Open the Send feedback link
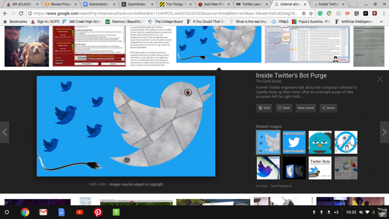389x219 pixels. [281, 186]
